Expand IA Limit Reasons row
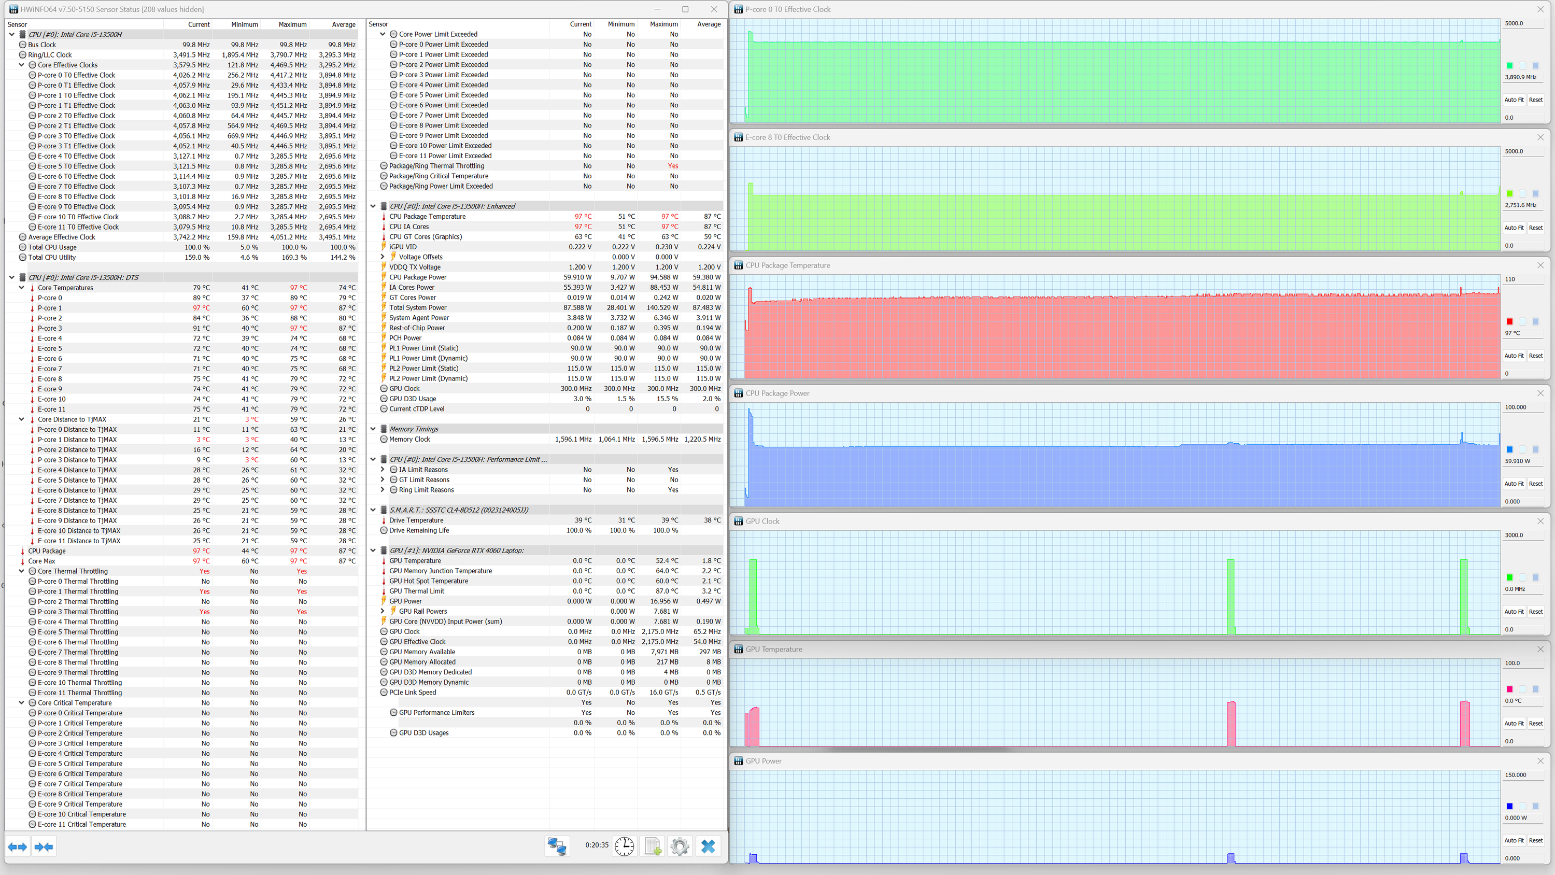 coord(383,469)
